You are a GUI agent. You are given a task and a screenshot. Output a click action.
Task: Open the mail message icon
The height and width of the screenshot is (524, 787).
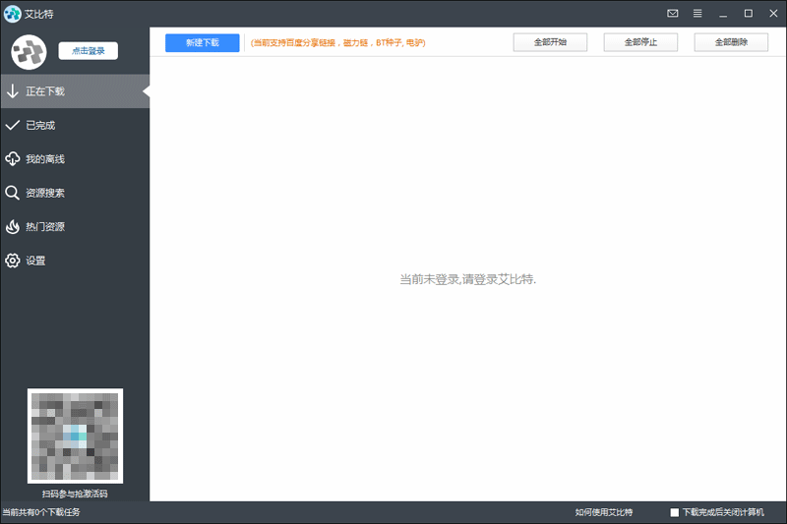pos(673,14)
